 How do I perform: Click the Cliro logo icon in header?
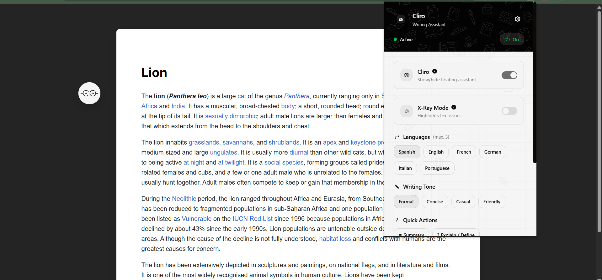(x=401, y=20)
